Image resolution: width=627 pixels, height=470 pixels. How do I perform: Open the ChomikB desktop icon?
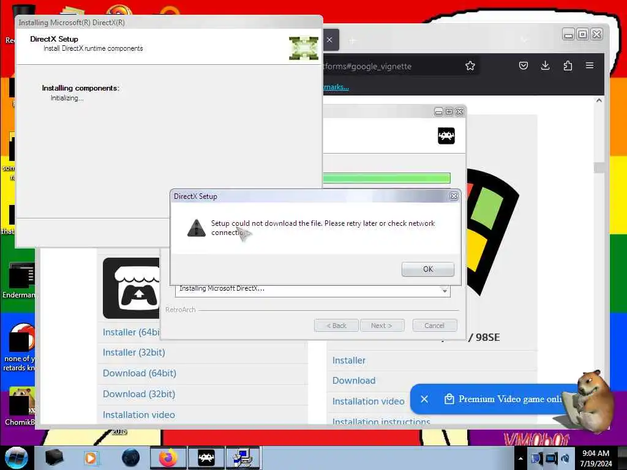[x=21, y=406]
